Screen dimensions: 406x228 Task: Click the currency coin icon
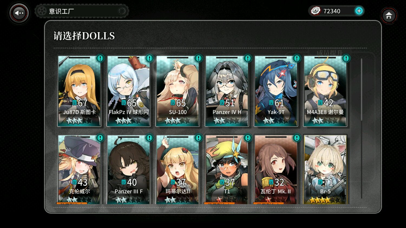pos(315,11)
